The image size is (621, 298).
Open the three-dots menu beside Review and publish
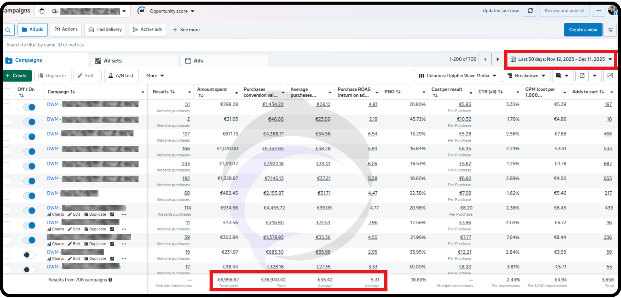(x=598, y=11)
